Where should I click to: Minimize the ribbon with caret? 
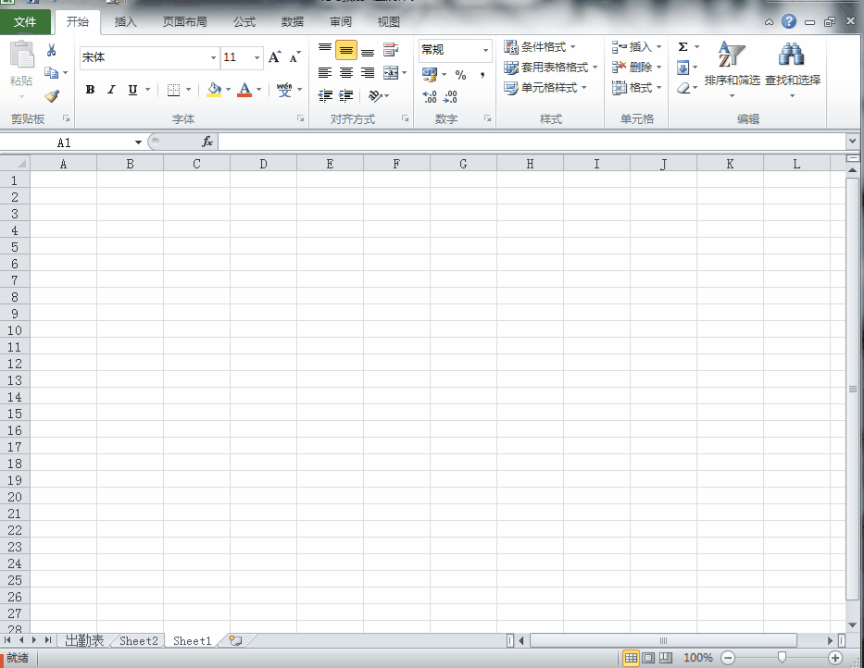(770, 22)
